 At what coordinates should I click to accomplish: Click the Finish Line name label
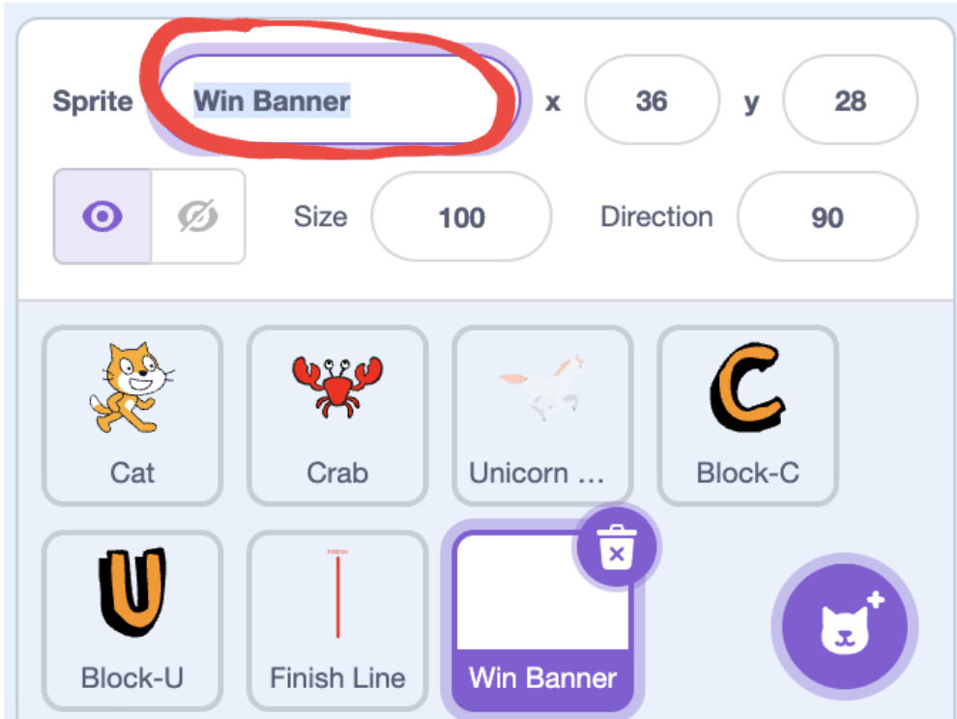(x=337, y=677)
